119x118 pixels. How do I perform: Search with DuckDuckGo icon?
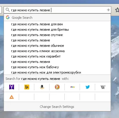tap(57, 87)
